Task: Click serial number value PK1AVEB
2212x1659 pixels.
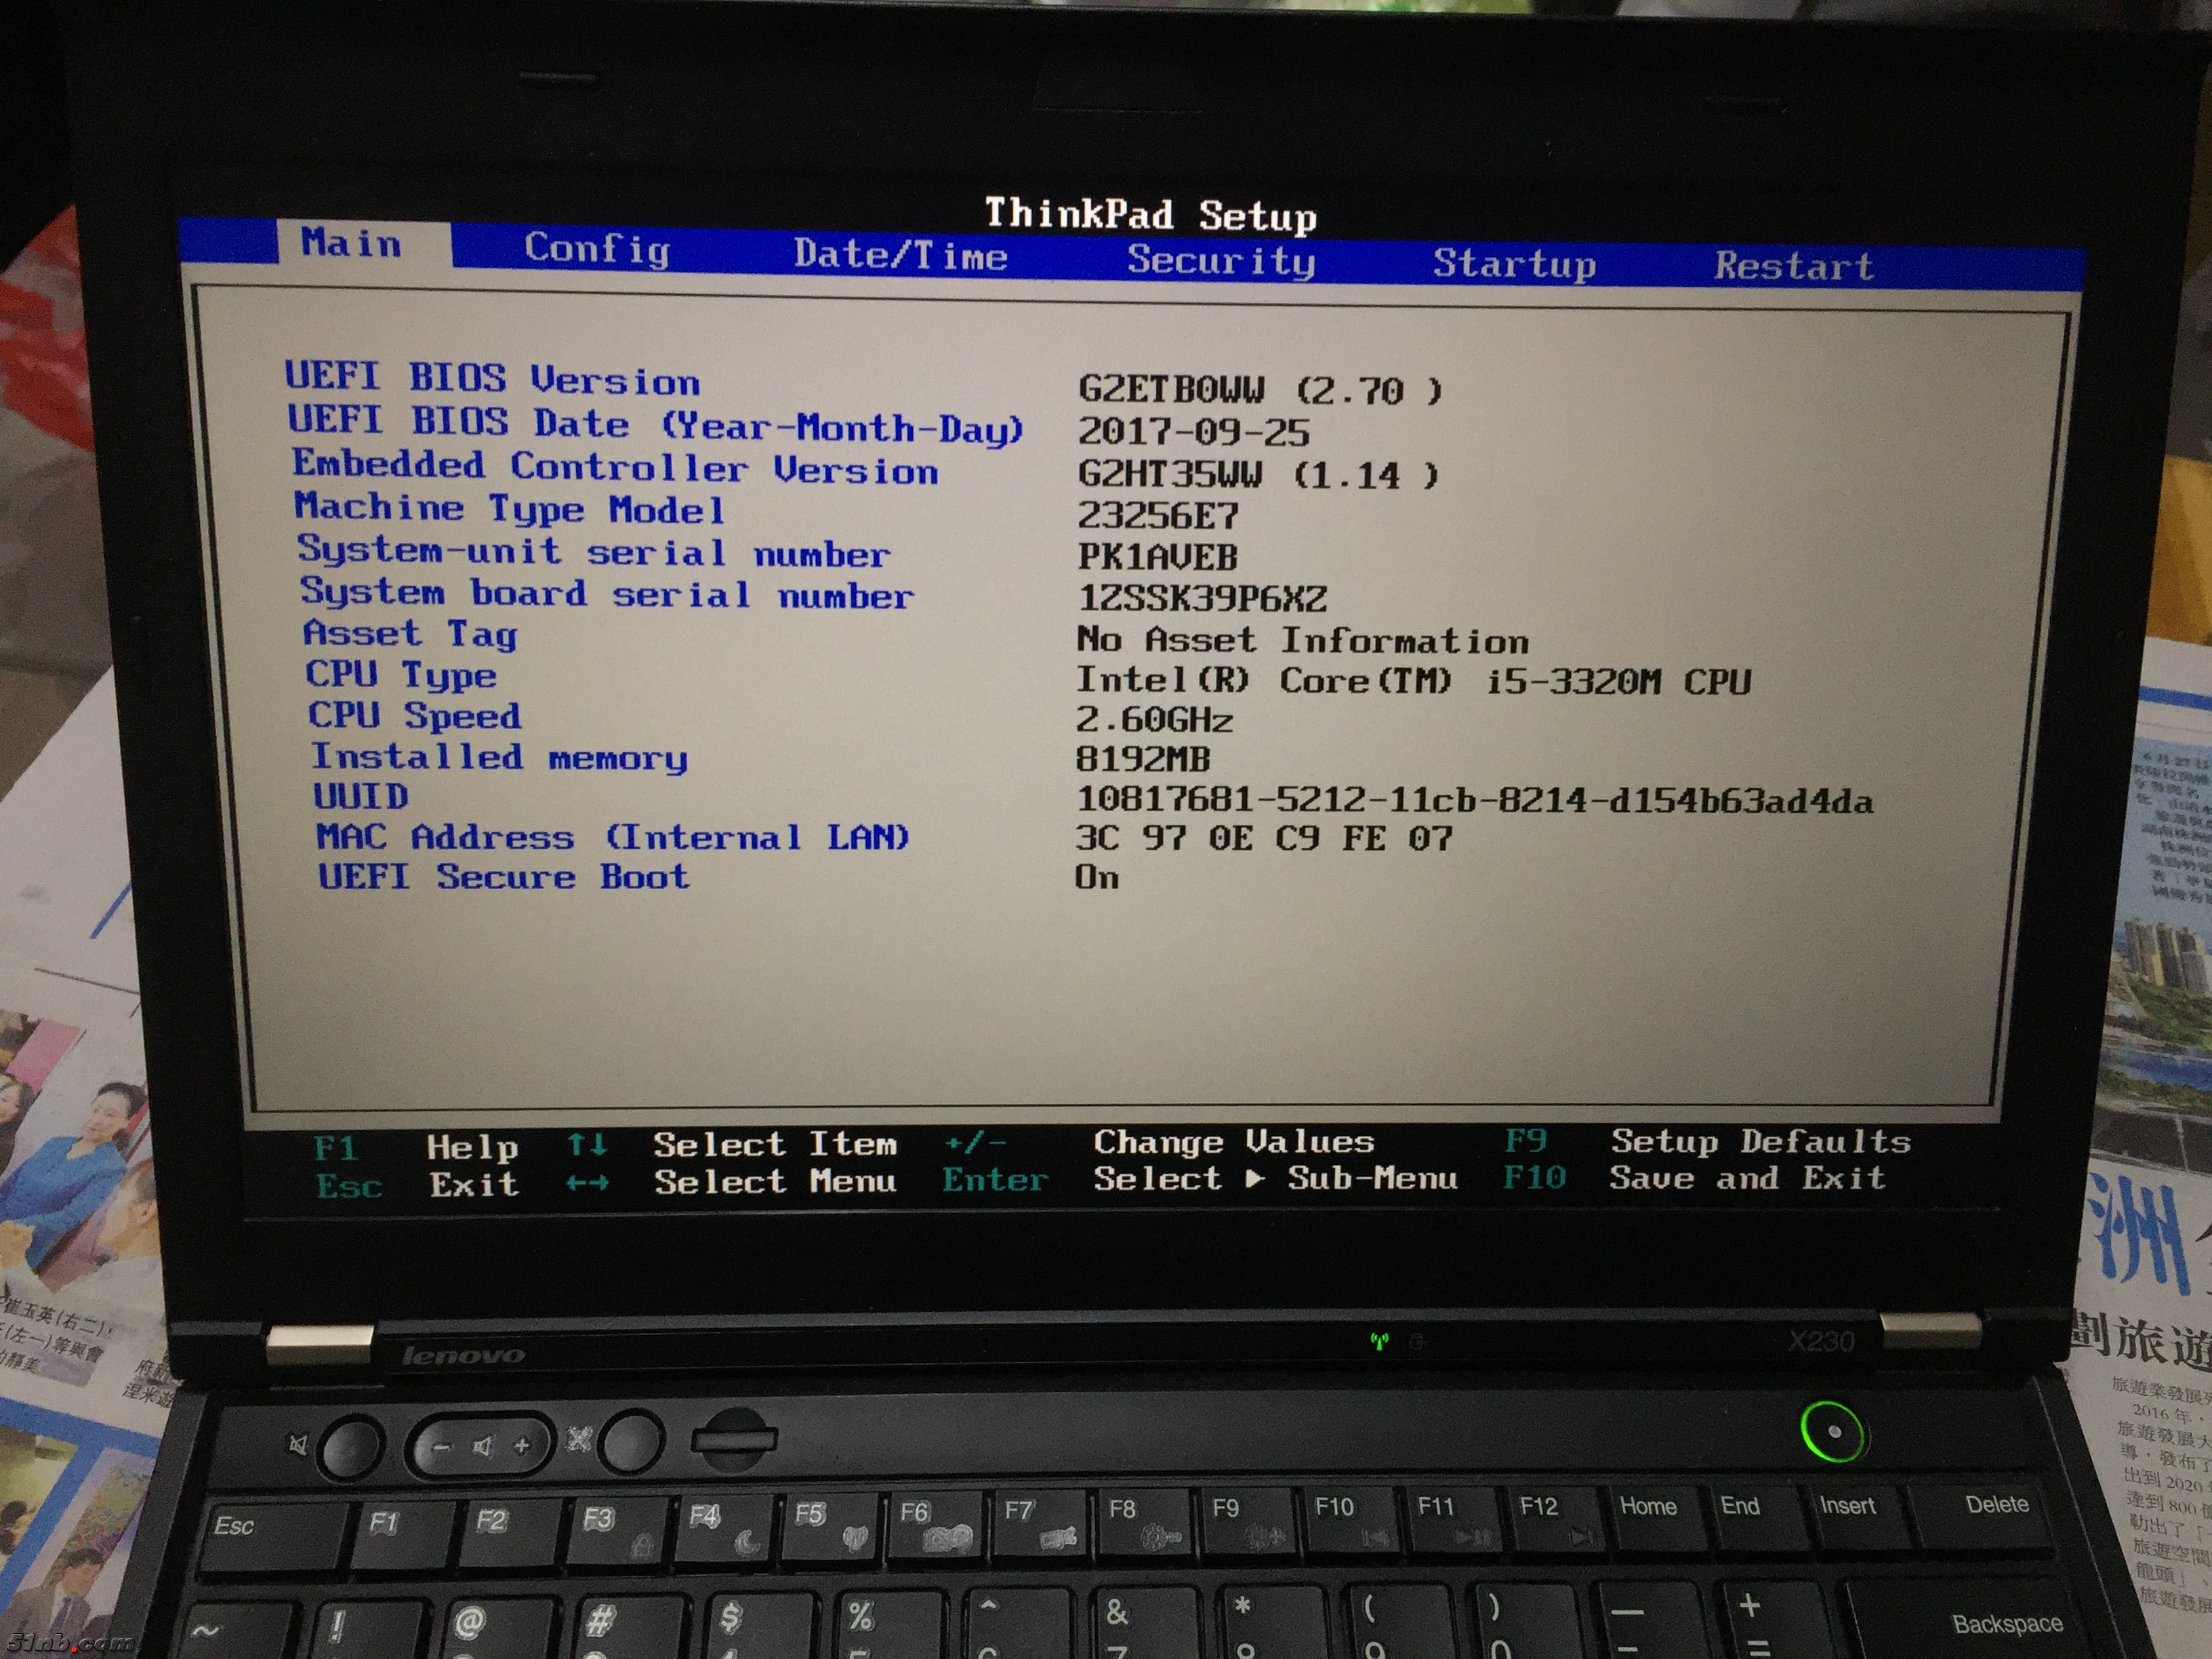Action: tap(1158, 557)
